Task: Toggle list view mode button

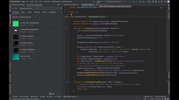Action: [50, 94]
